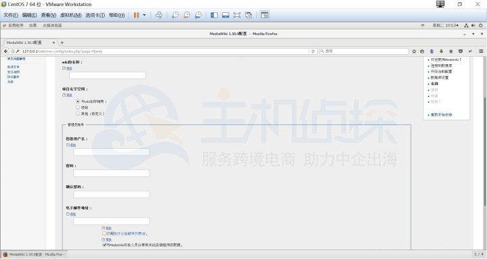Click the help link under email address label
This screenshot has height=259, width=487.
click(72, 214)
